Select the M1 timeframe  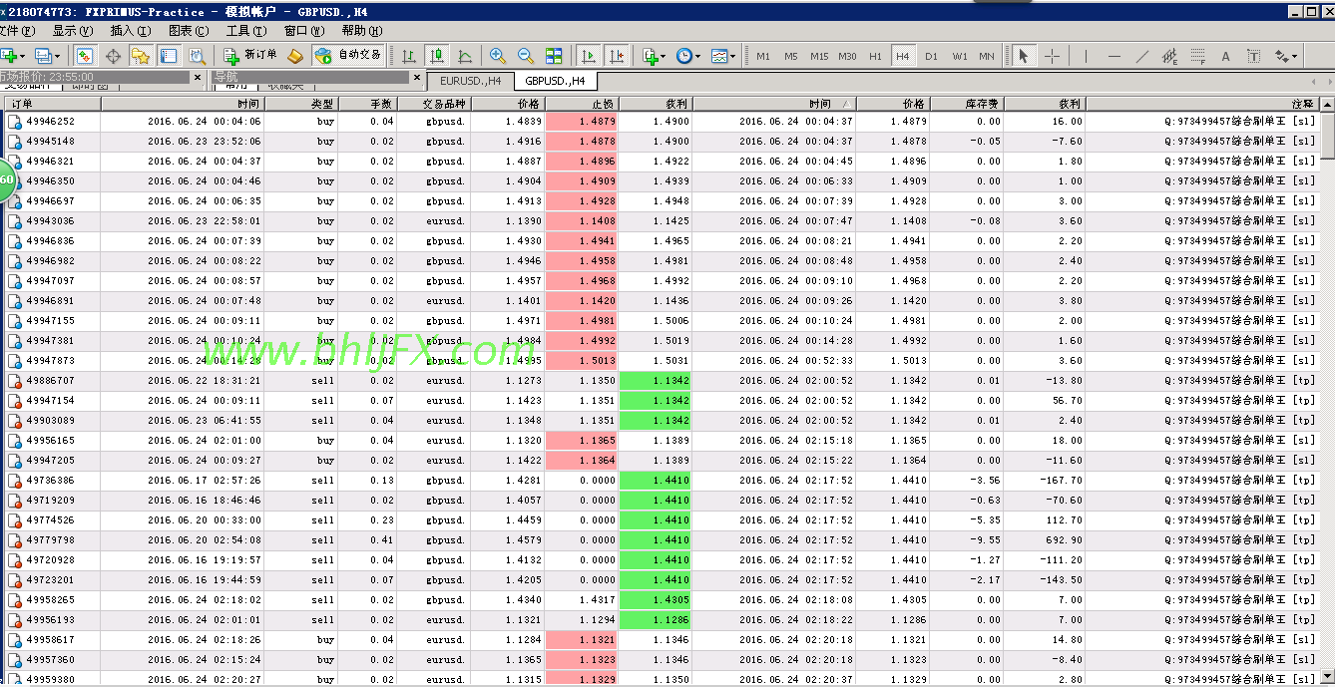(x=763, y=56)
